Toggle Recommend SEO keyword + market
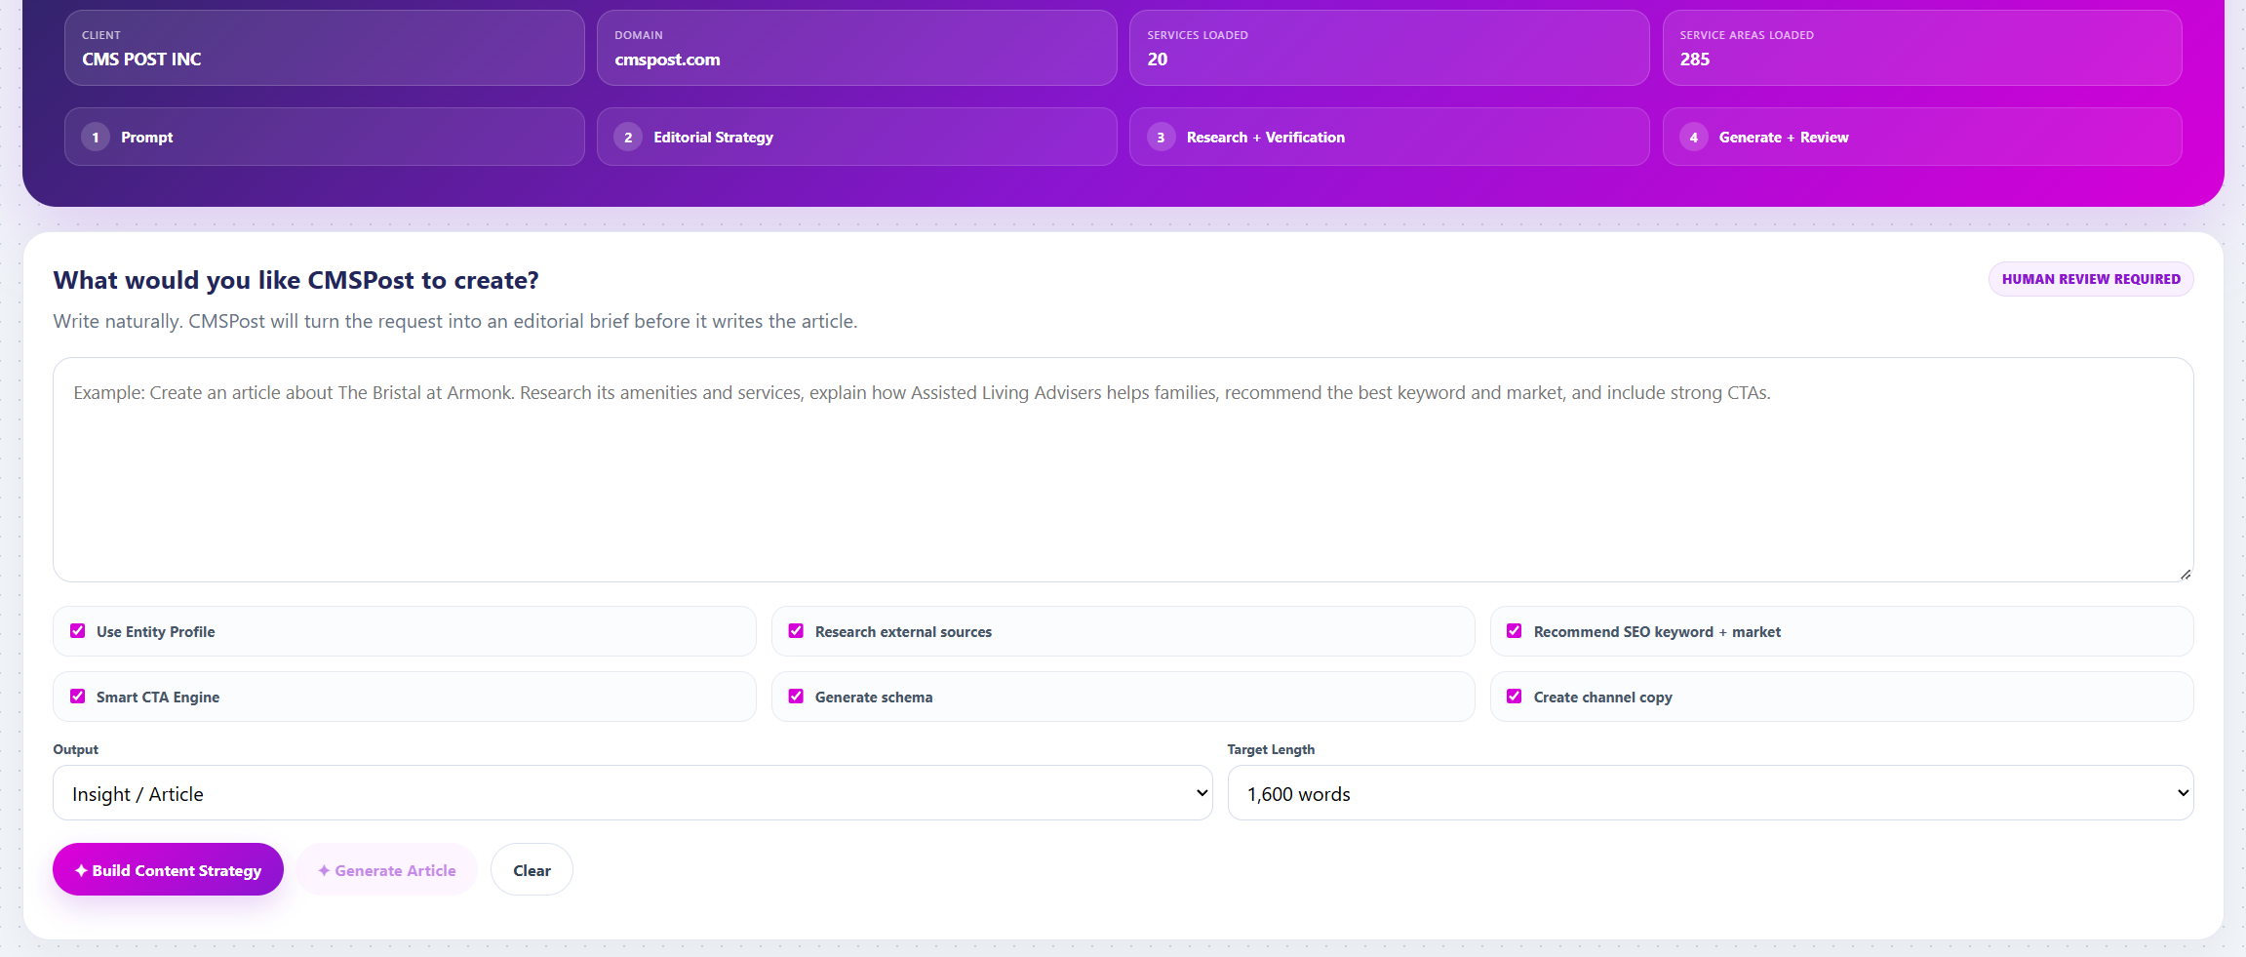 (1515, 631)
